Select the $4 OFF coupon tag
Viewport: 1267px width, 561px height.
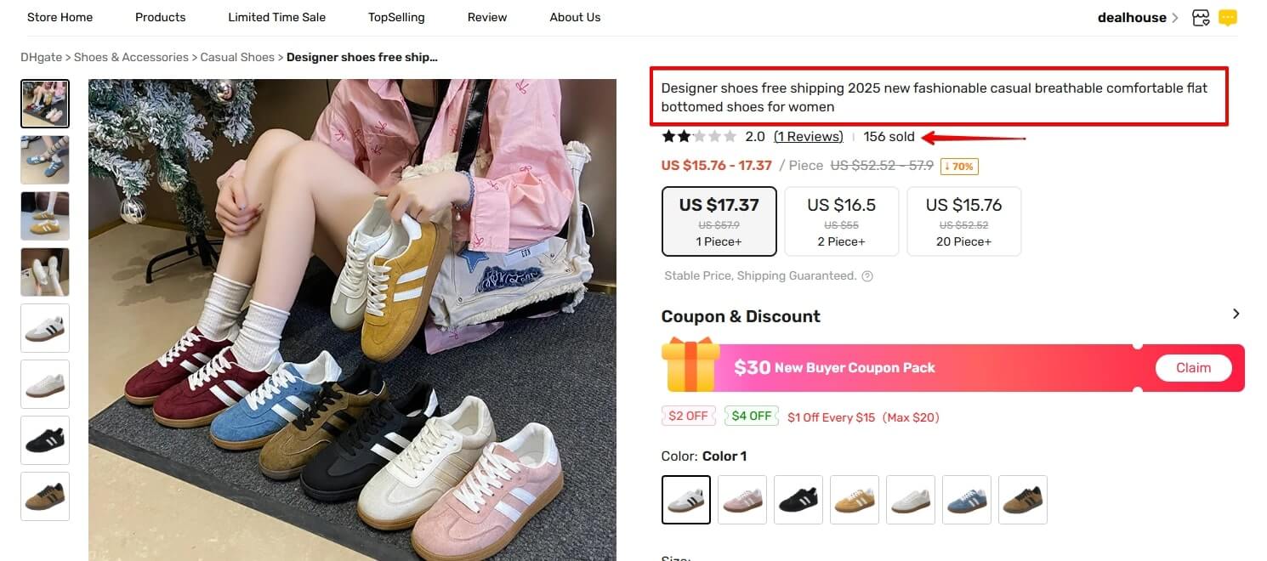point(751,416)
